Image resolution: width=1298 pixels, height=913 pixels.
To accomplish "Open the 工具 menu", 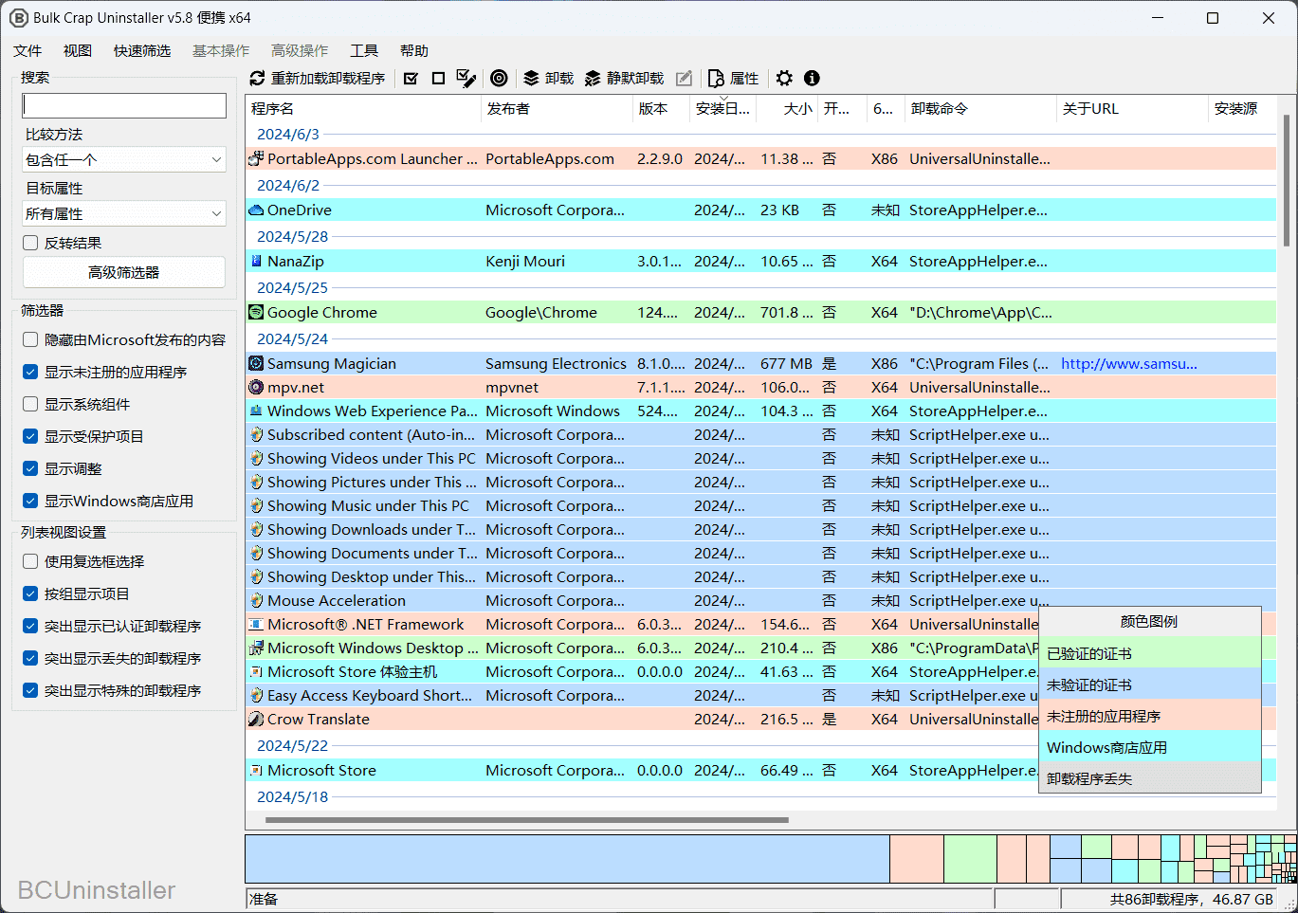I will [x=364, y=50].
